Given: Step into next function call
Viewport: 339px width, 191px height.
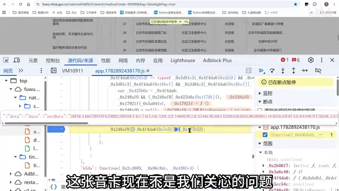Looking at the screenshot, I should [283, 71].
